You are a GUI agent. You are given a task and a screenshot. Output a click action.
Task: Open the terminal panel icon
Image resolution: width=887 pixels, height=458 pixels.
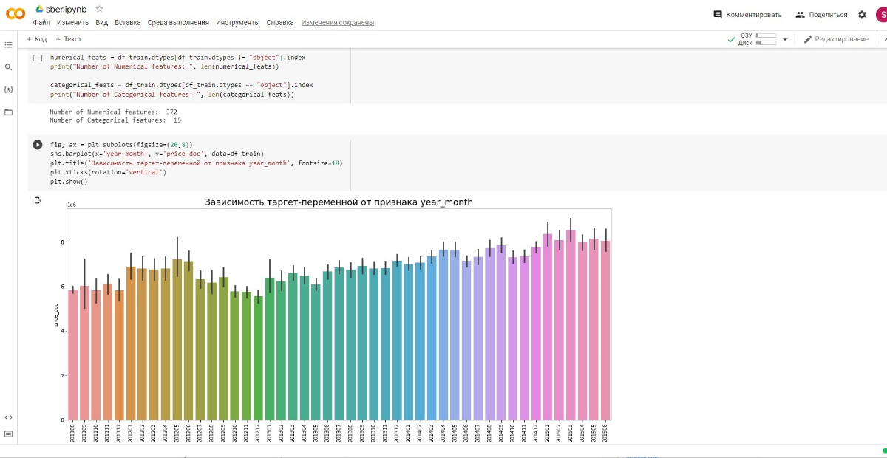click(9, 434)
